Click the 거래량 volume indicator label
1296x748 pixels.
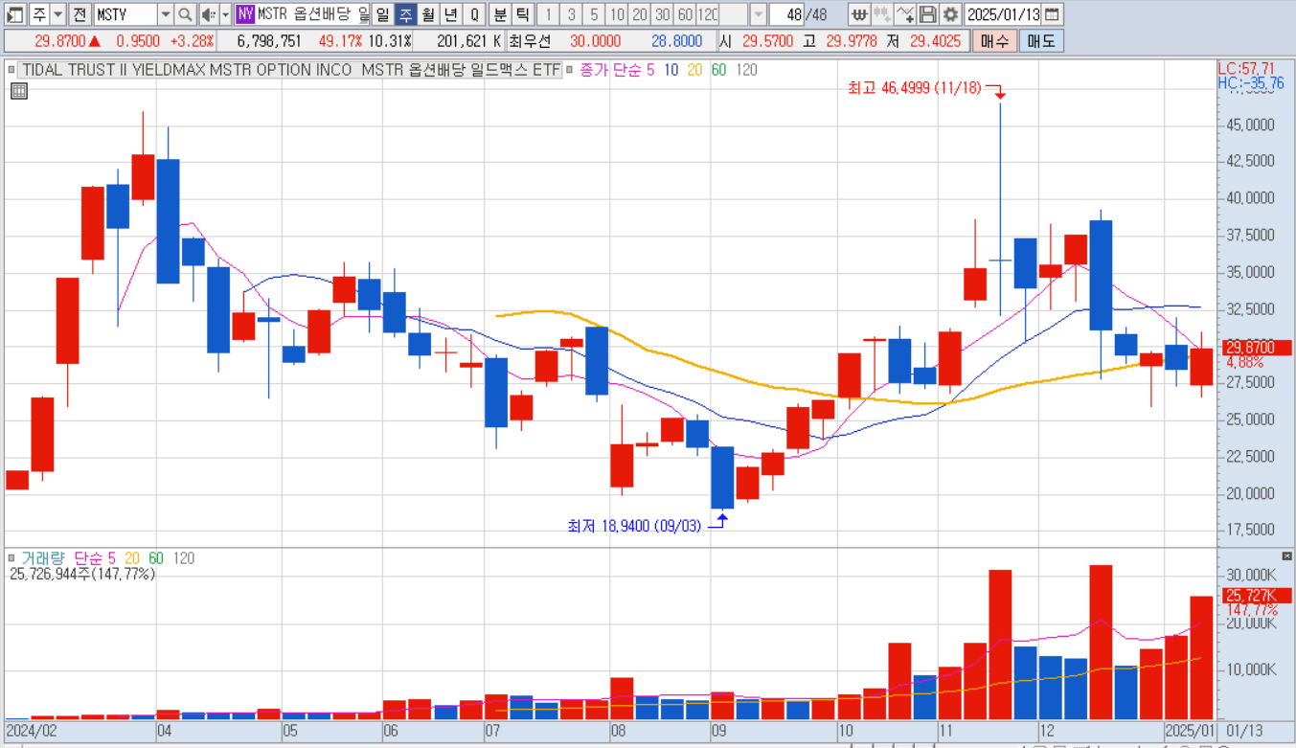(x=42, y=557)
